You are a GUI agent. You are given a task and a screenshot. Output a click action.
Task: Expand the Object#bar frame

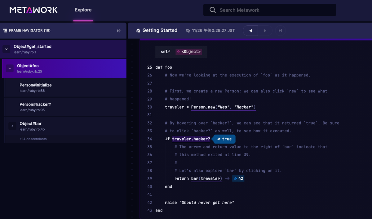coord(12,126)
